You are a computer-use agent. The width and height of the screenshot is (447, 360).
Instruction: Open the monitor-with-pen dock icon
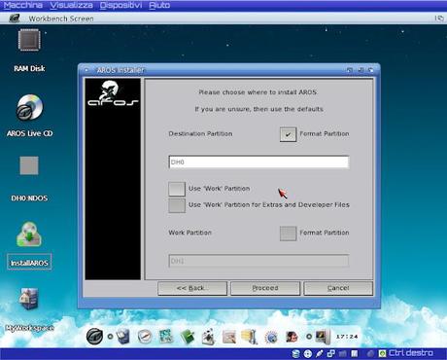tap(323, 337)
